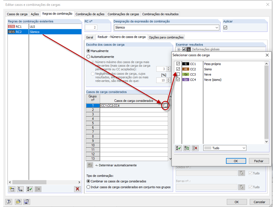Open Opções para combinações sub-tab
276x207 pixels.
(x=166, y=37)
